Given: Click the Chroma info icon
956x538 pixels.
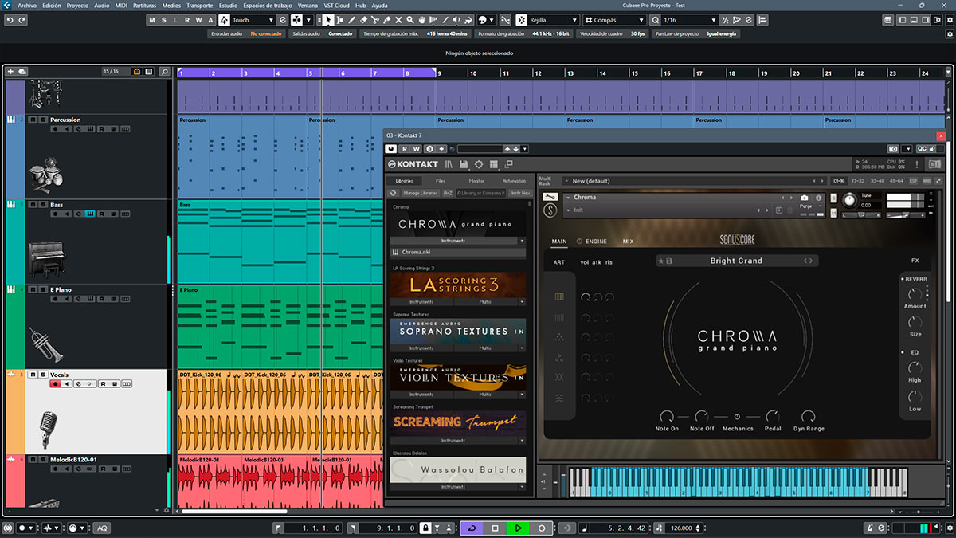Looking at the screenshot, I should tap(819, 198).
